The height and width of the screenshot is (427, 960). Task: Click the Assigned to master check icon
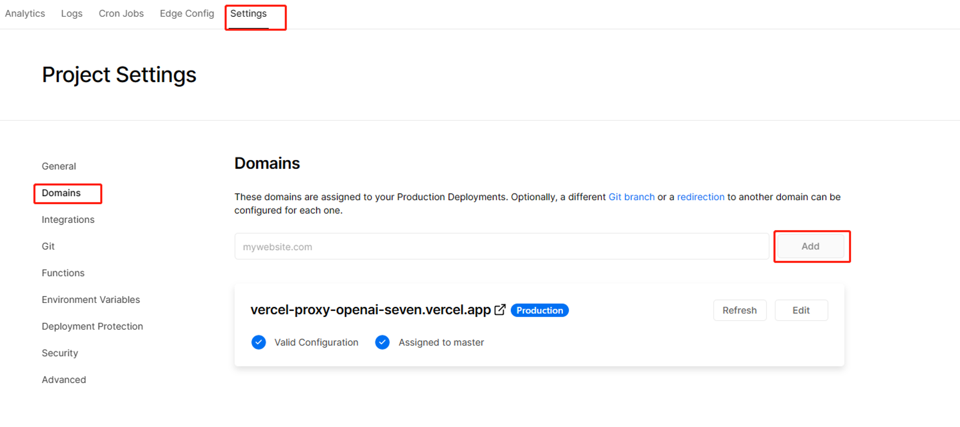point(382,342)
